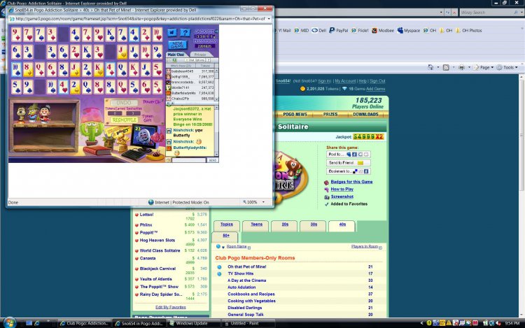525x328 pixels.
Task: Select the gold Jack card in second row
Action: 122,51
